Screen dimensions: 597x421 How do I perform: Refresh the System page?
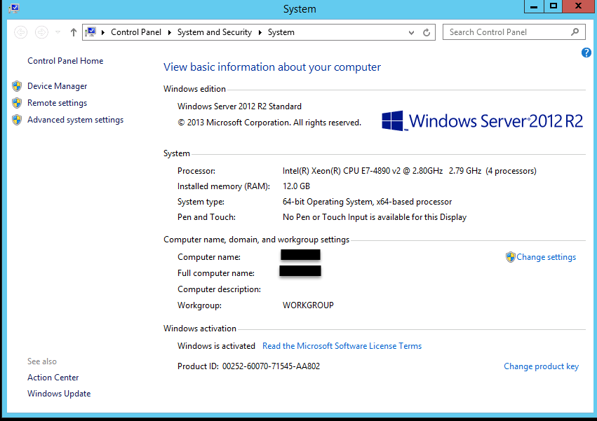tap(427, 32)
